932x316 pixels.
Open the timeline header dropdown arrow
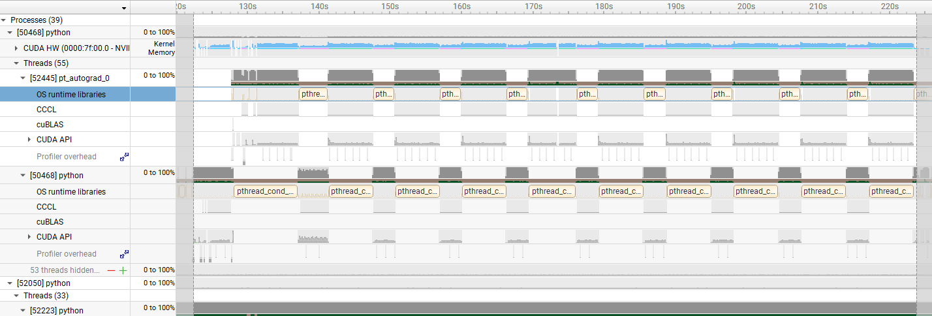pos(124,8)
